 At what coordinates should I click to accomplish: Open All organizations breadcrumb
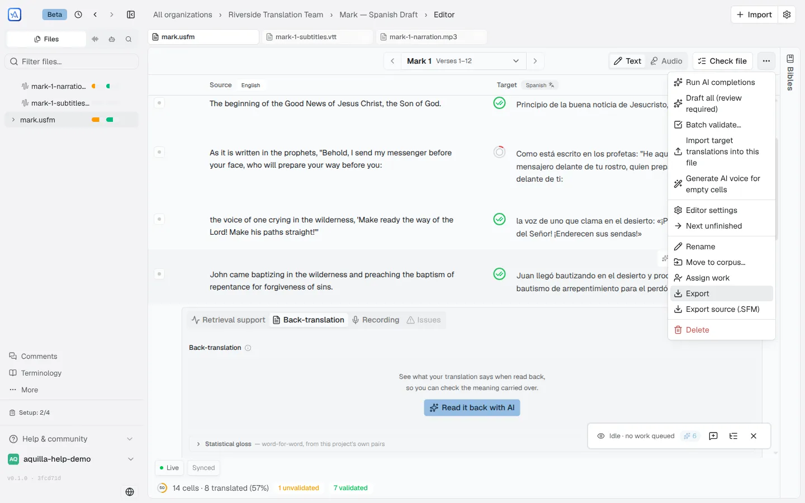coord(183,15)
